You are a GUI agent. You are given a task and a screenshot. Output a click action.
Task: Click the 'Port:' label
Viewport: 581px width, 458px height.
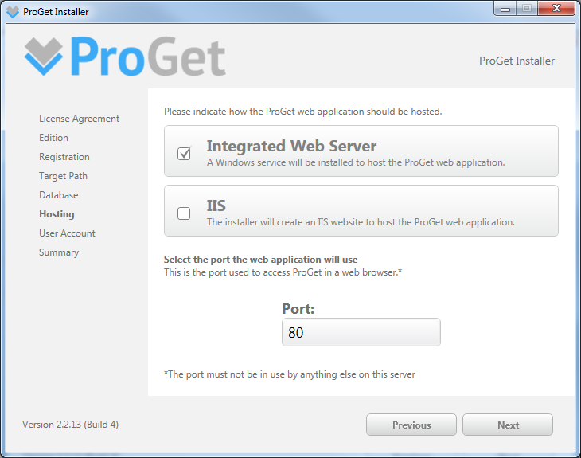[298, 309]
